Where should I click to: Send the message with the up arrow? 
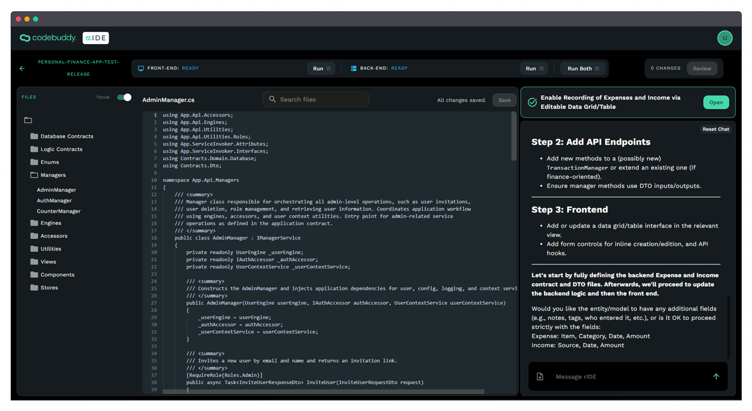tap(716, 377)
